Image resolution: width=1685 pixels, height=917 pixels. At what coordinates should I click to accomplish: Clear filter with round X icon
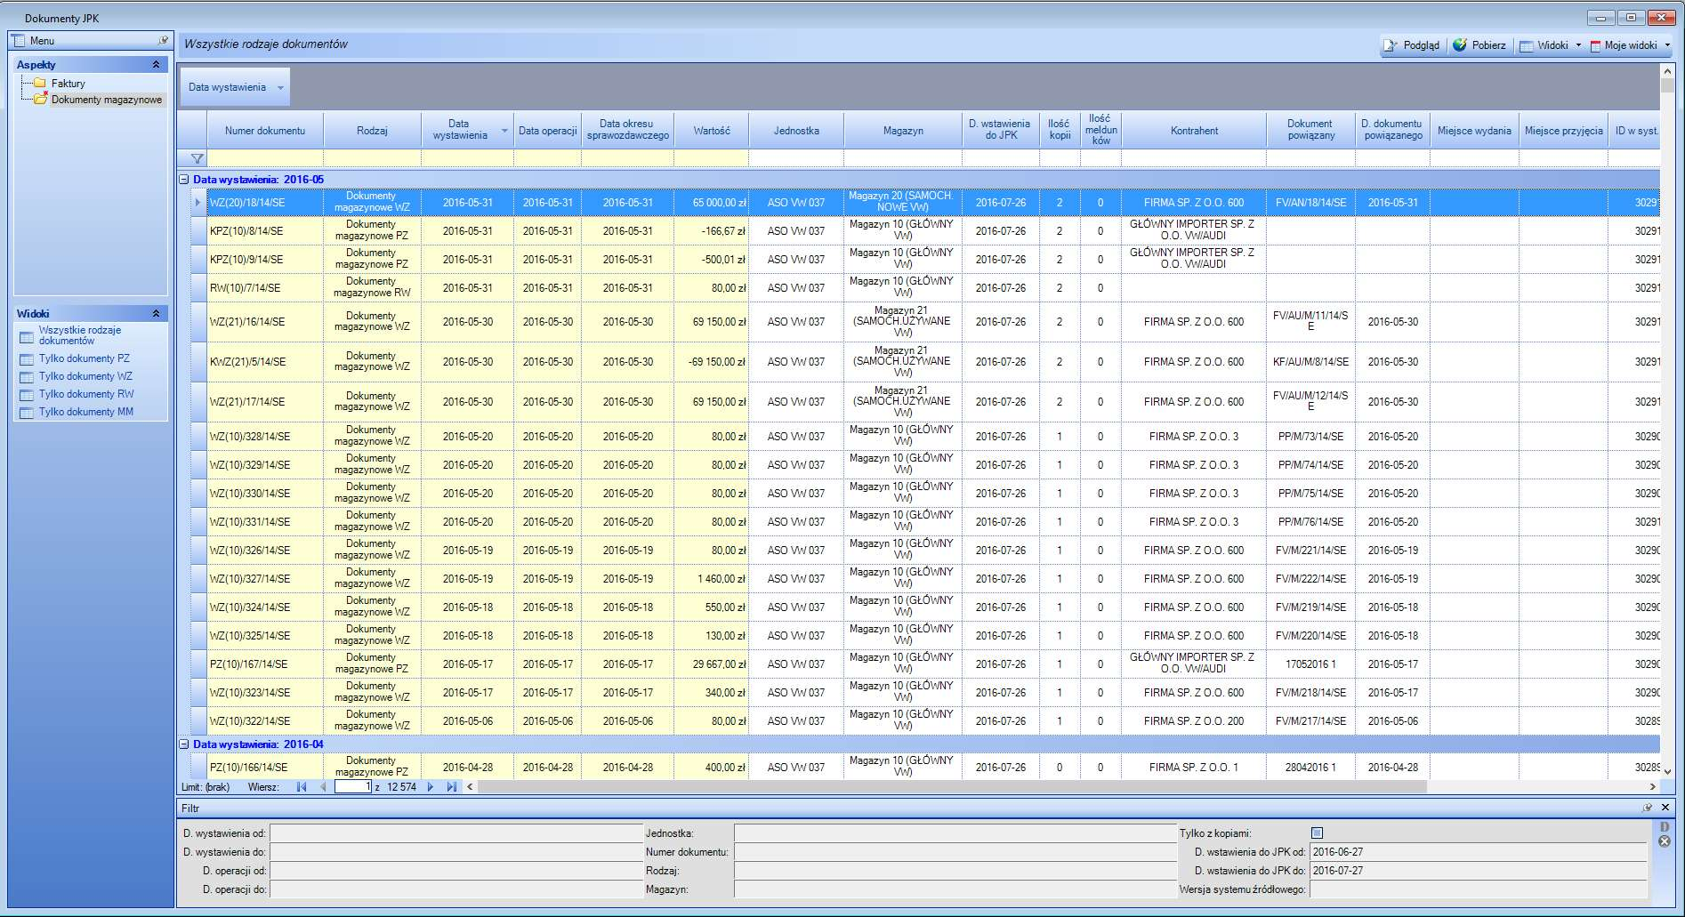click(1665, 841)
